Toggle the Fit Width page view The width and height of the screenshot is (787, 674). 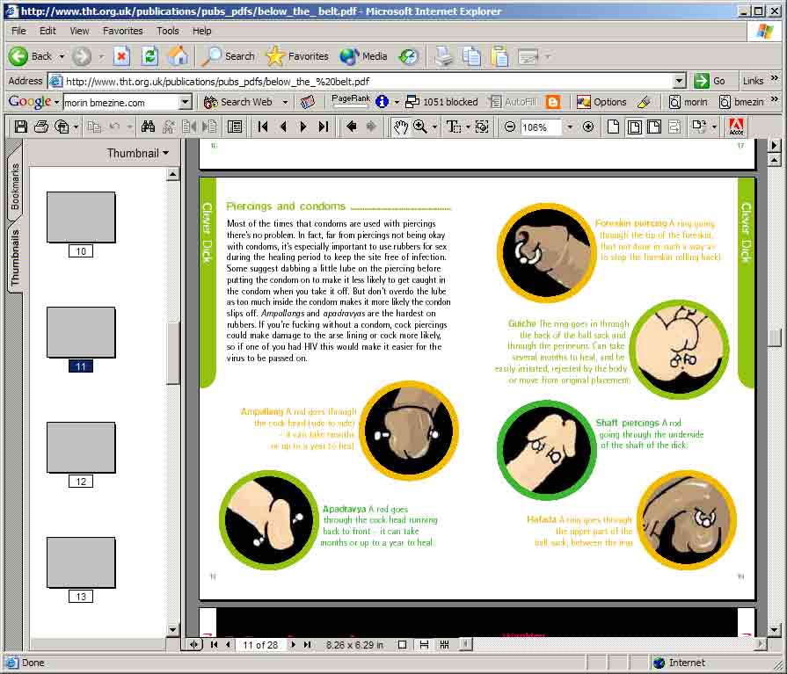pyautogui.click(x=653, y=127)
